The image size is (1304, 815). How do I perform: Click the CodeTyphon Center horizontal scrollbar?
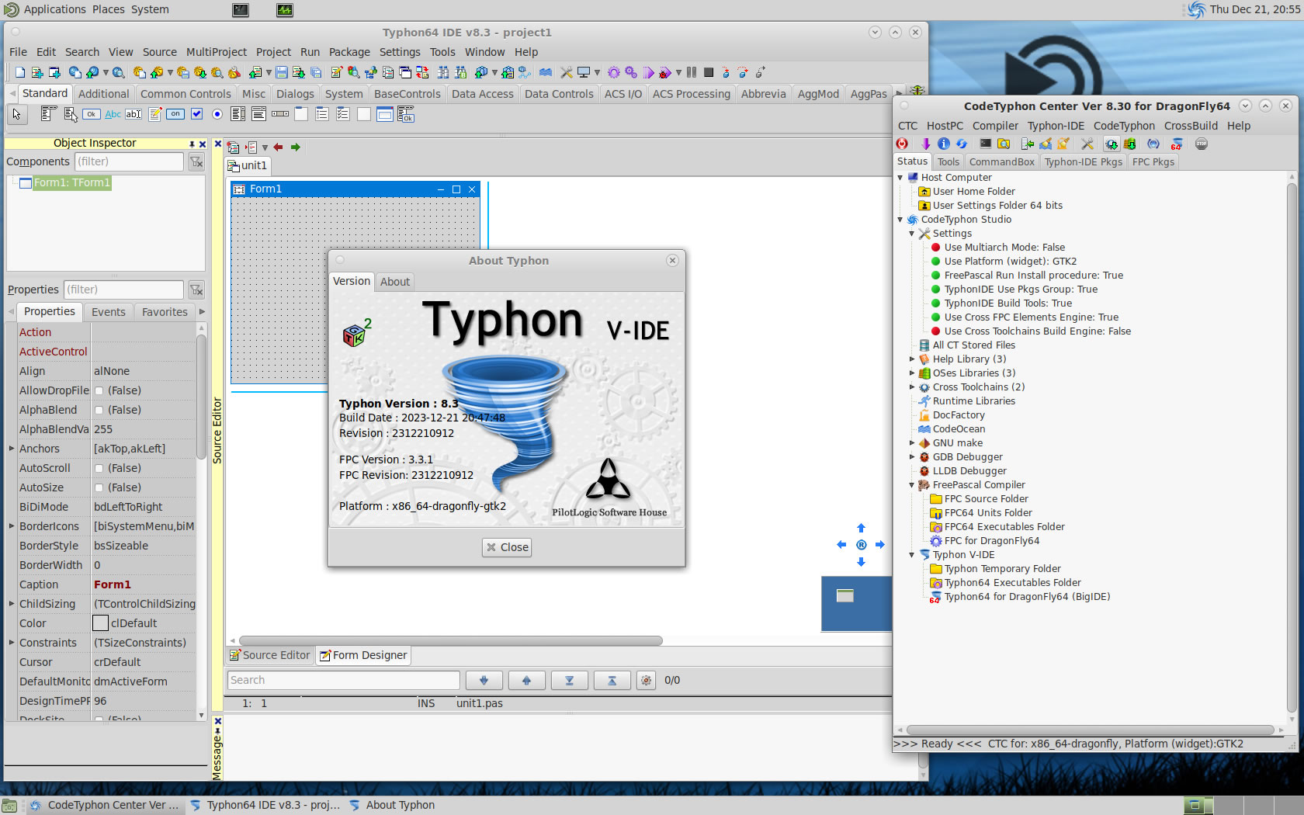click(1091, 730)
